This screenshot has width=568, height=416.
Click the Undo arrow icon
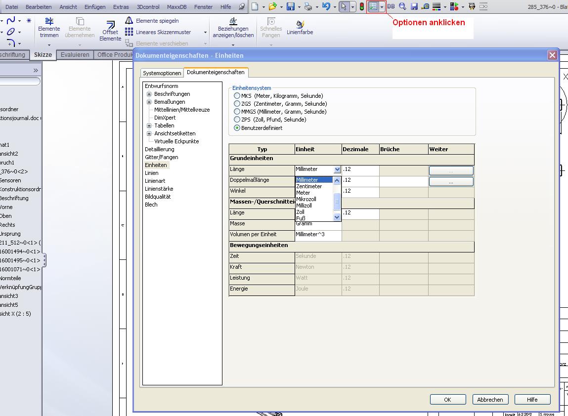tap(326, 6)
